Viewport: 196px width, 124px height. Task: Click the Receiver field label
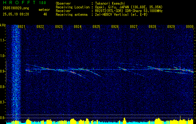pos(63,11)
